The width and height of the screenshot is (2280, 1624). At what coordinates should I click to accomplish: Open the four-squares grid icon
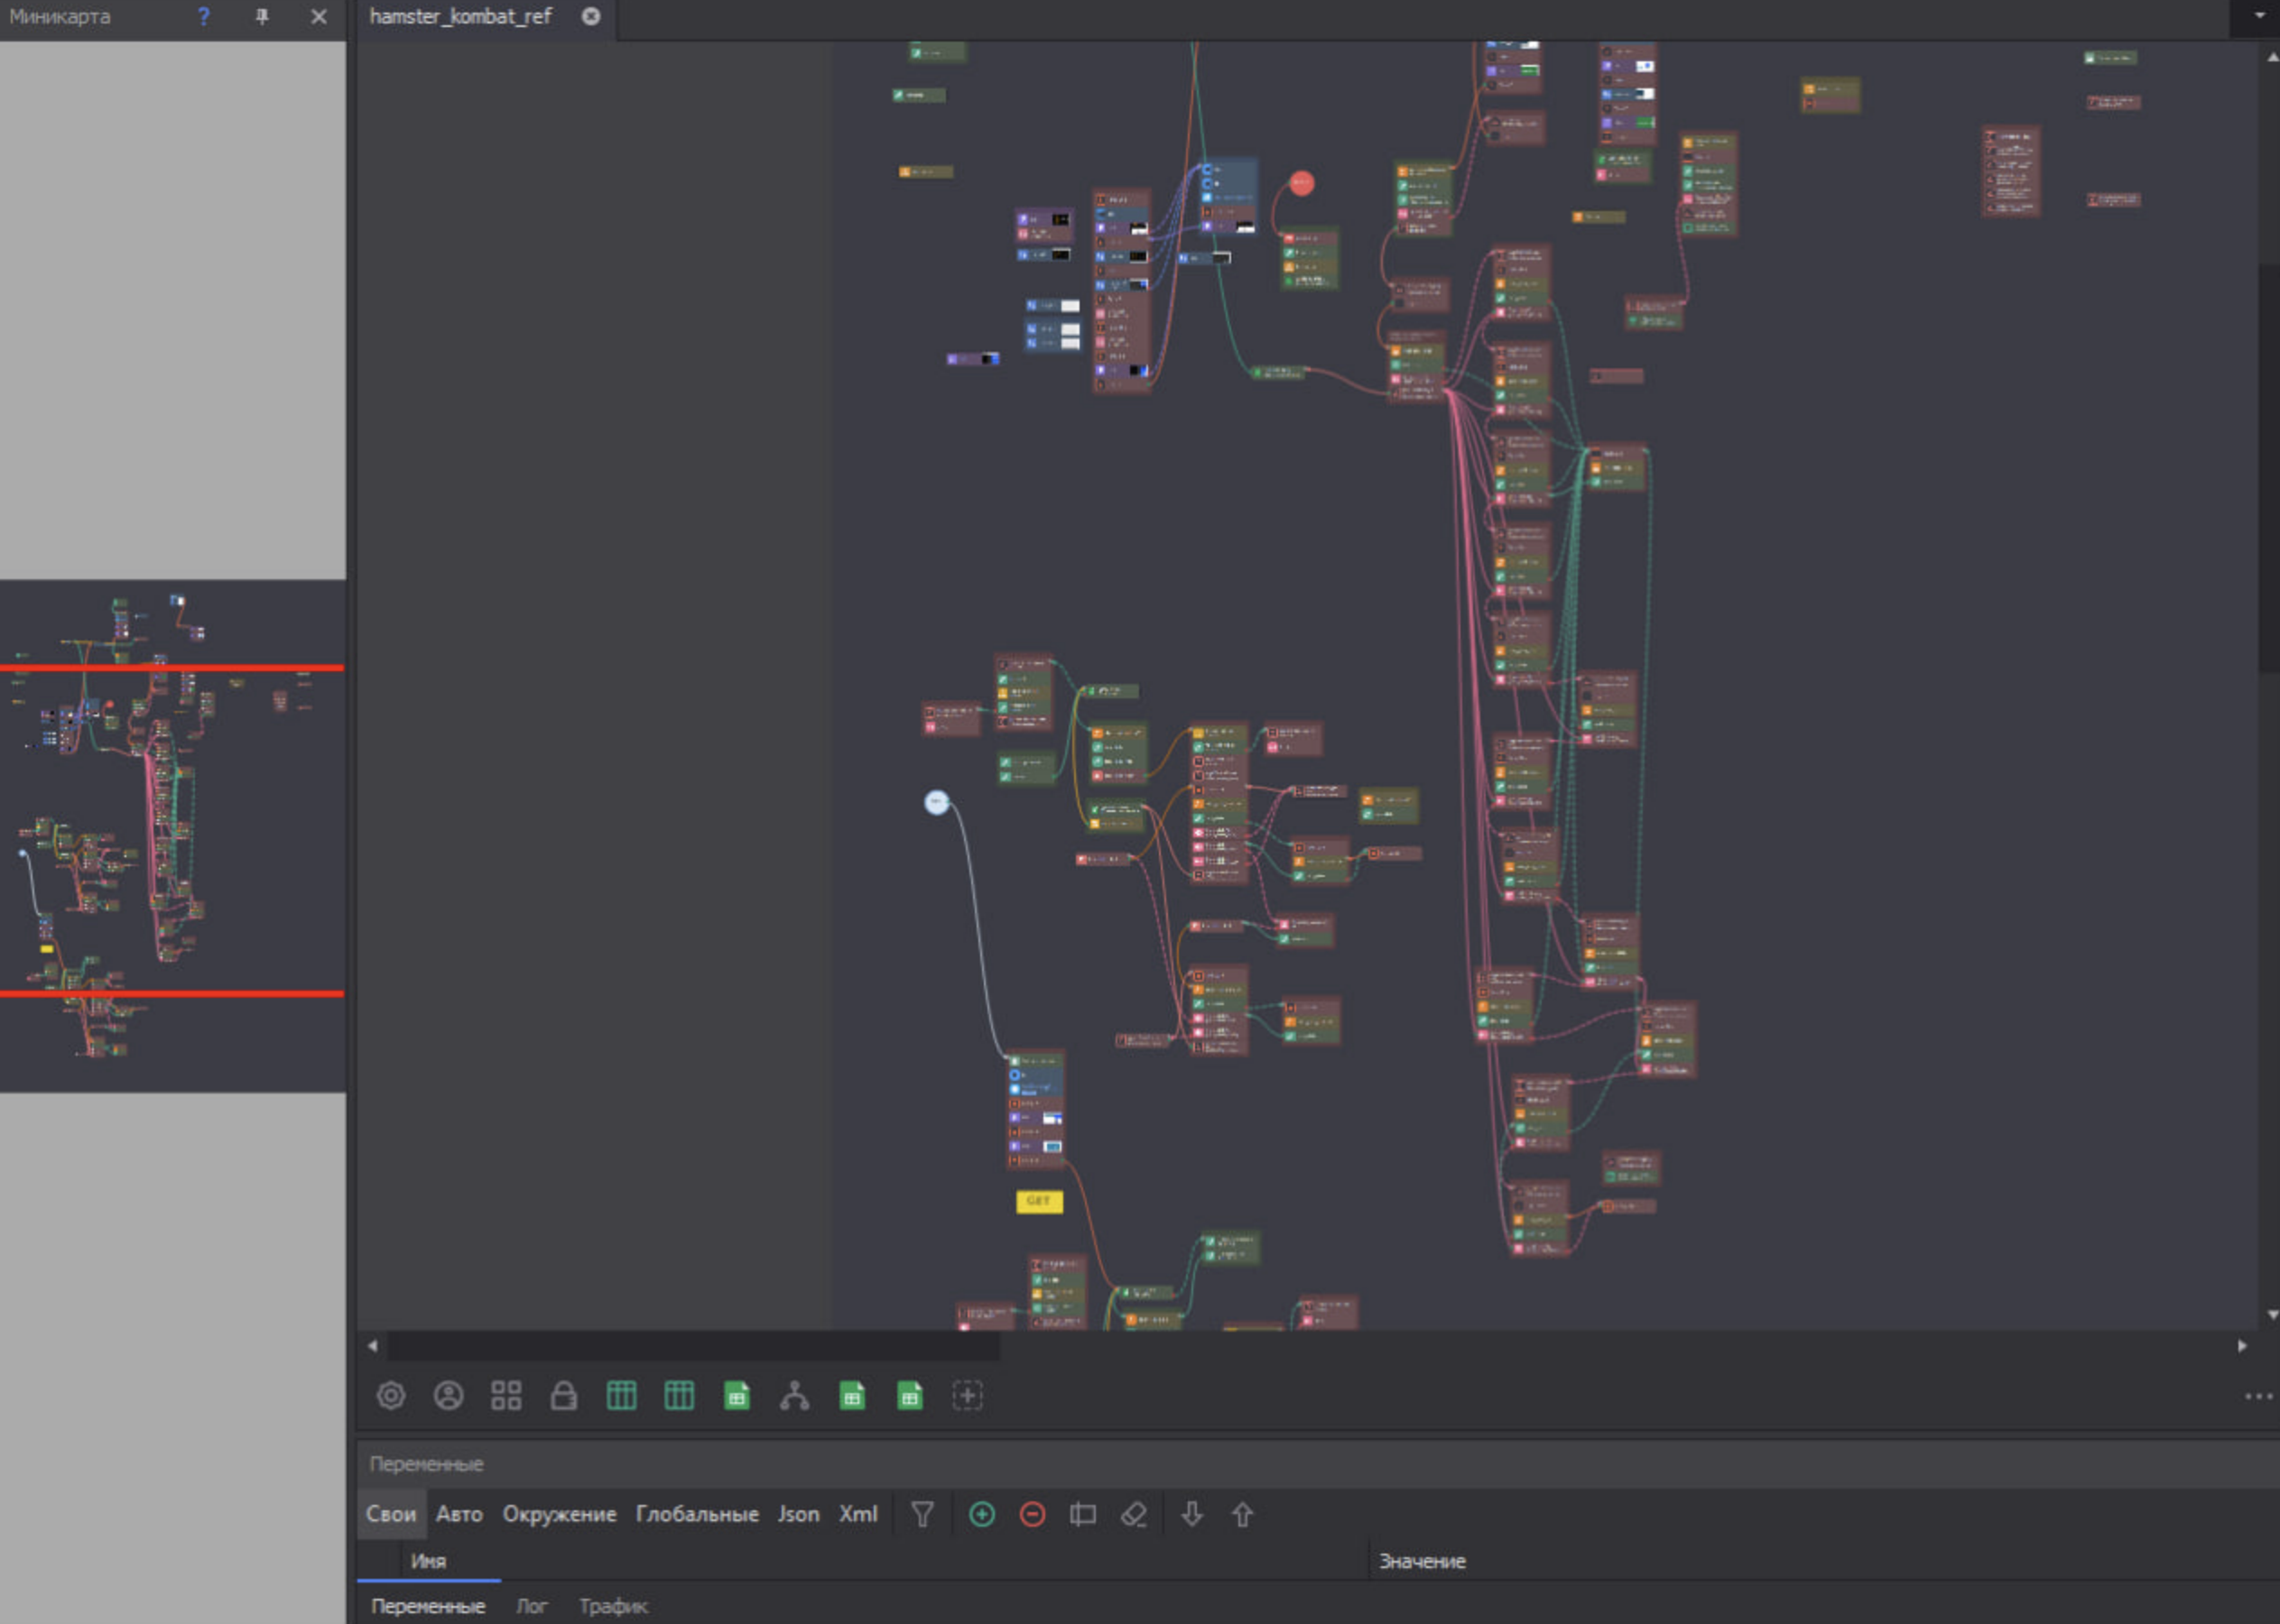coord(506,1395)
